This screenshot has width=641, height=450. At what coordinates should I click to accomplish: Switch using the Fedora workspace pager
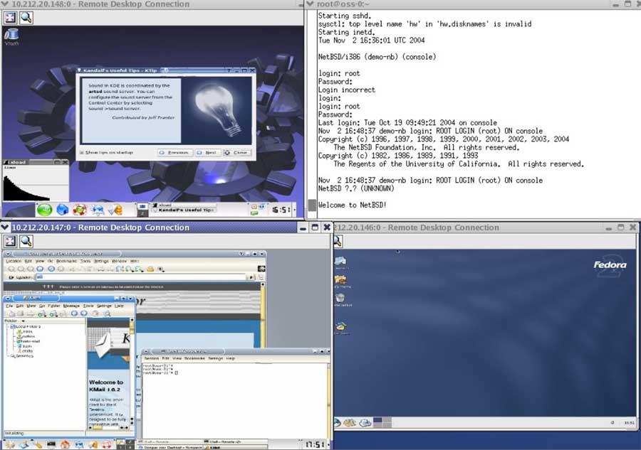click(x=382, y=422)
